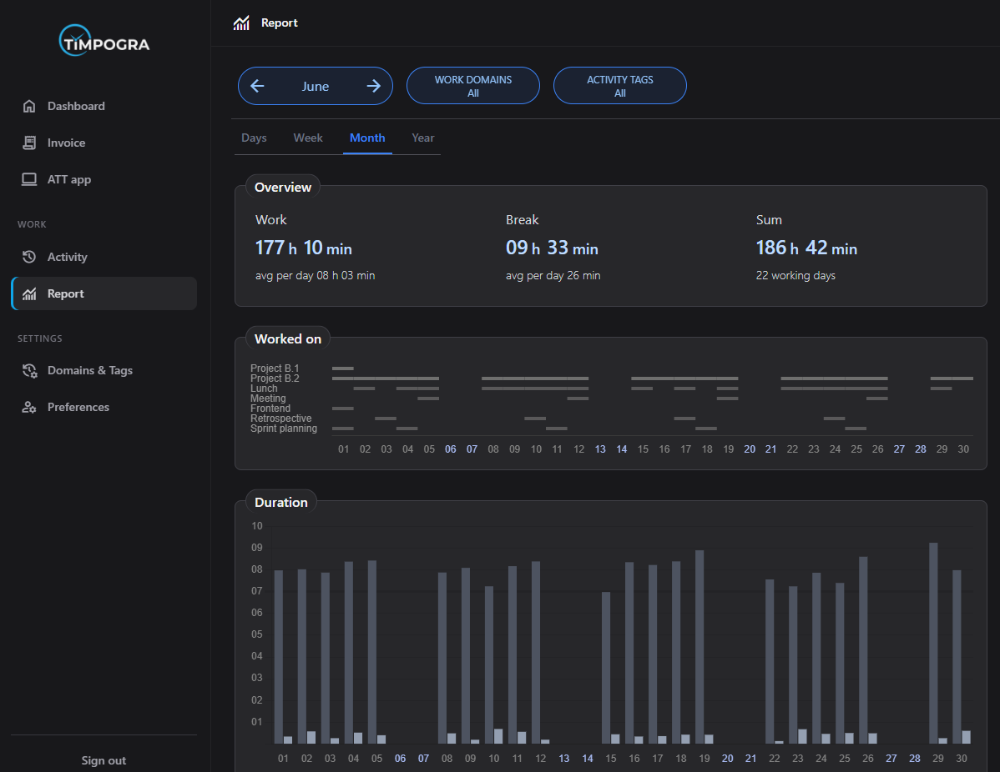
Task: Go to next month with right arrow
Action: pyautogui.click(x=374, y=86)
